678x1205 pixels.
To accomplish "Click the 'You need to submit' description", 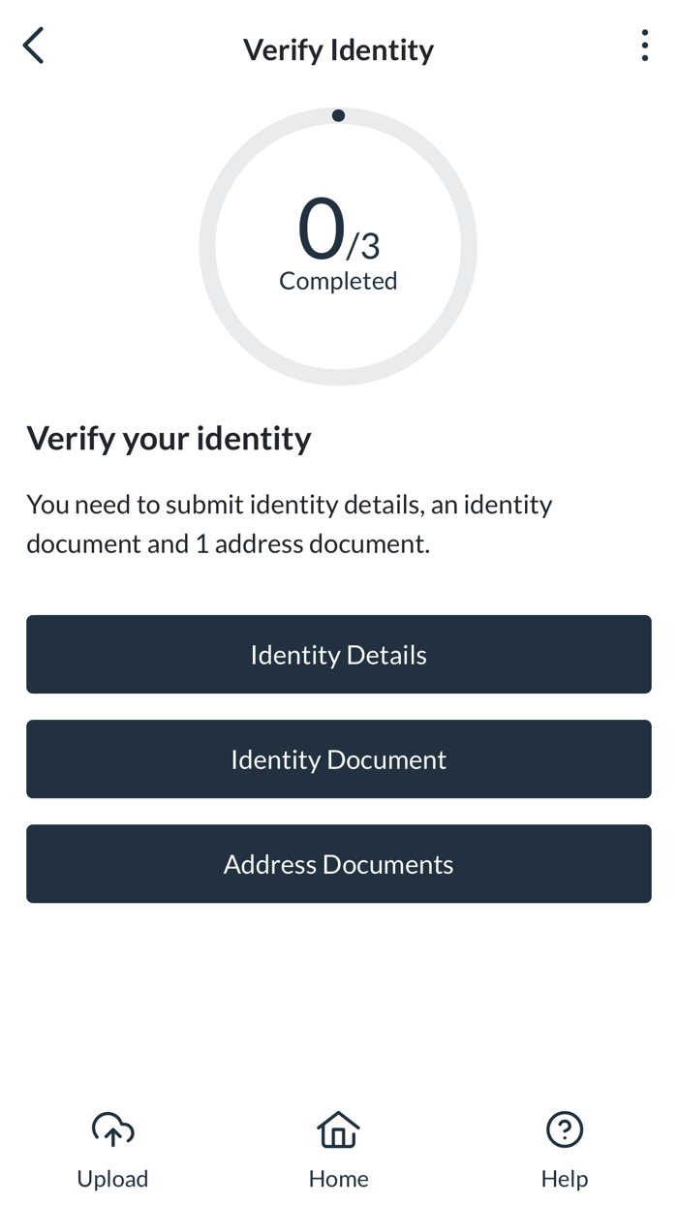I will click(289, 505).
